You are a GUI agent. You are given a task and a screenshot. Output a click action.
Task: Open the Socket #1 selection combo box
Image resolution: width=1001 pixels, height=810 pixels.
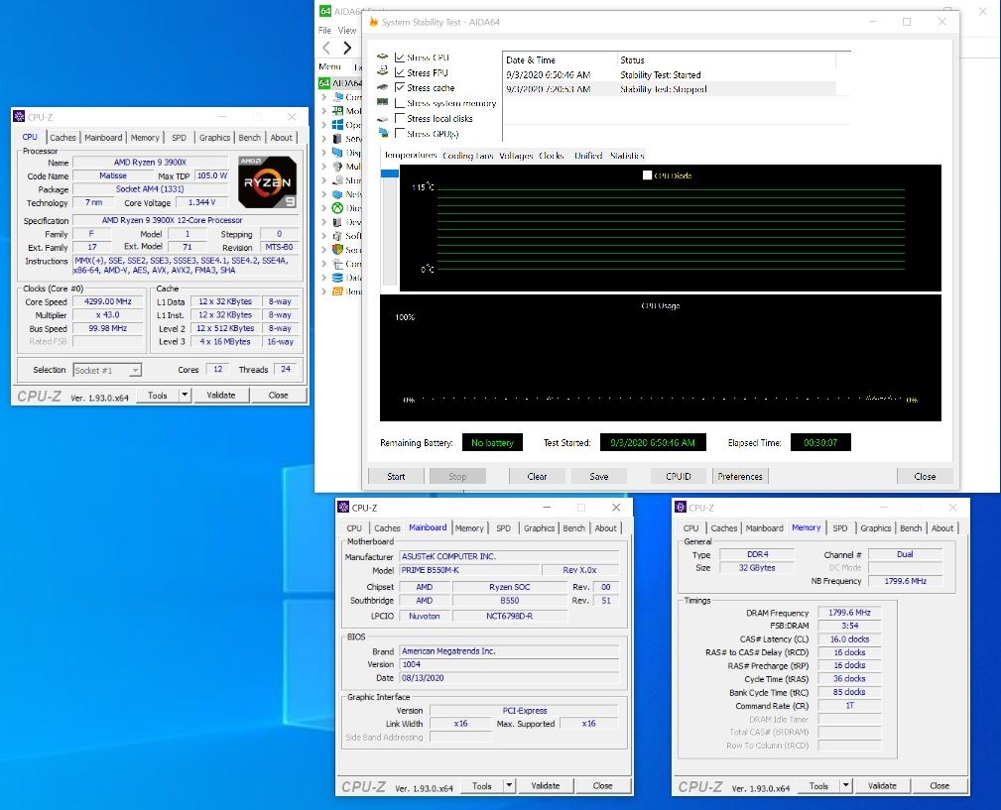(107, 370)
